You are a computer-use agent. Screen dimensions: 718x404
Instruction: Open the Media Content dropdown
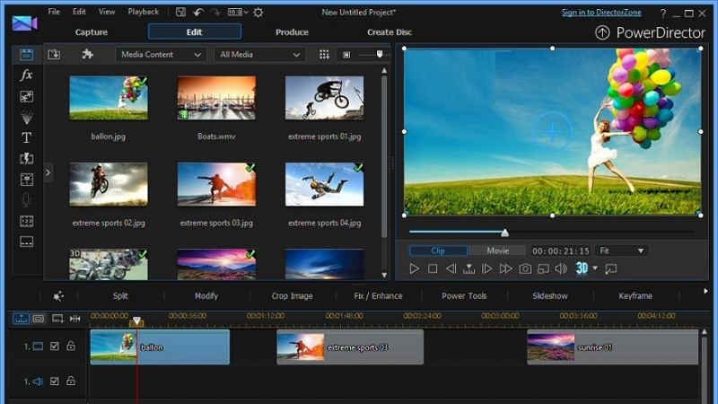(161, 55)
